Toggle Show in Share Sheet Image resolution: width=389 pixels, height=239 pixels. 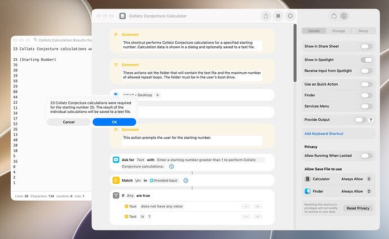(x=366, y=46)
